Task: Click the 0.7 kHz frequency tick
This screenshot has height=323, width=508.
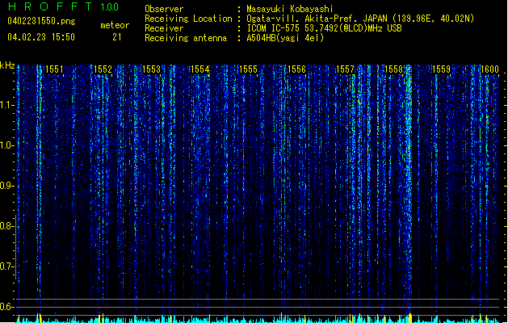Action: tap(7, 266)
